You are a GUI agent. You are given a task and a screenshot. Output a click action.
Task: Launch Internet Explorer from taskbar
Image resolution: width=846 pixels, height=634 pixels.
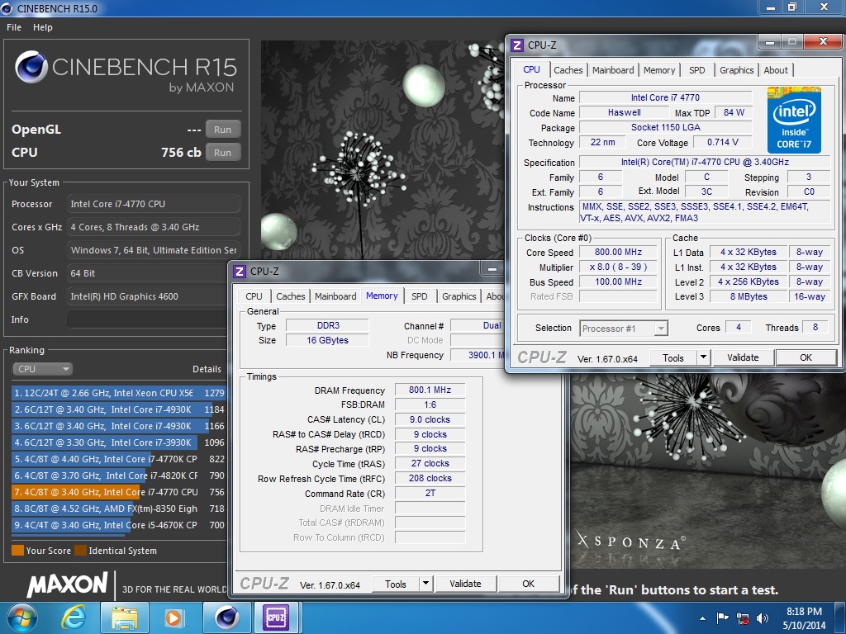coord(74,617)
